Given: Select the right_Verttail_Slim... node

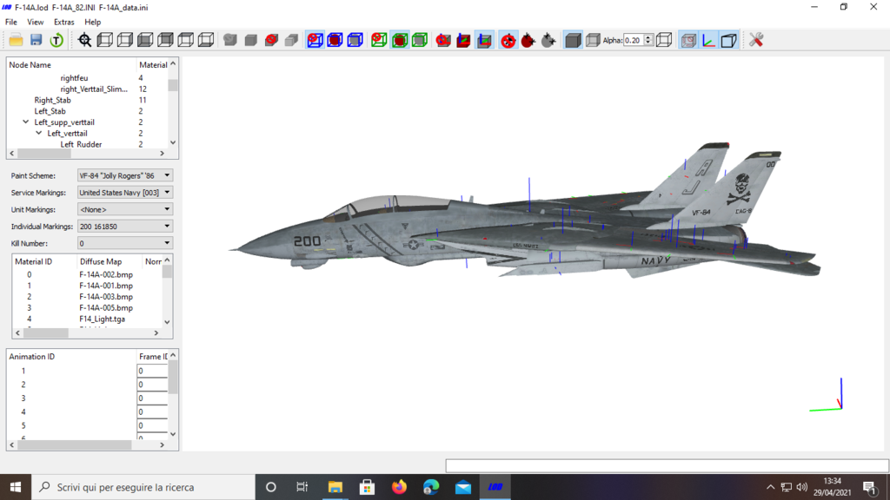Looking at the screenshot, I should point(94,89).
